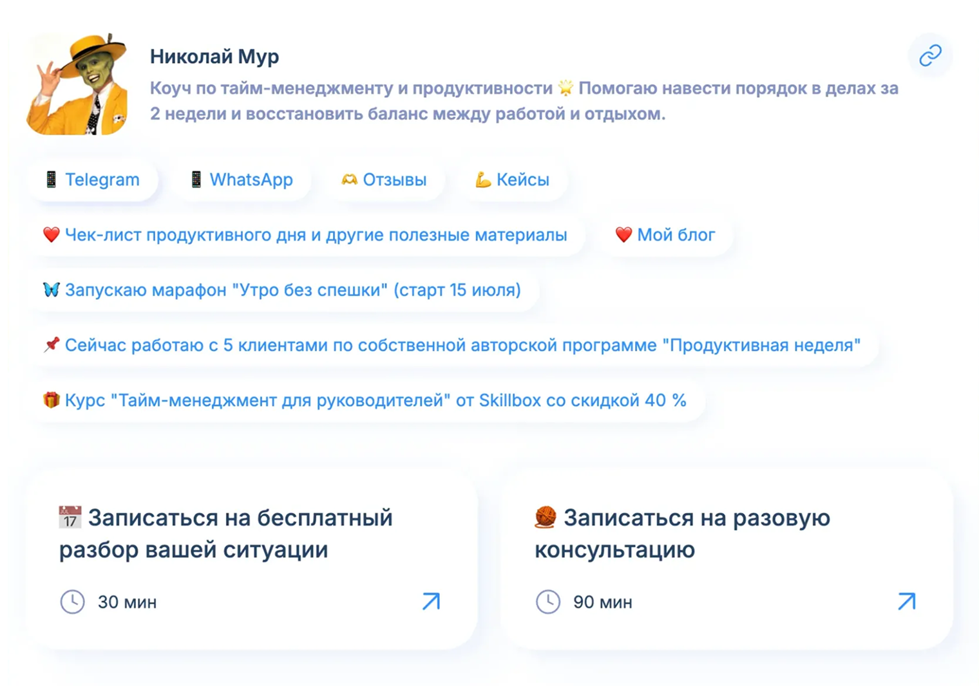Click the 30 мин duration label

[127, 602]
